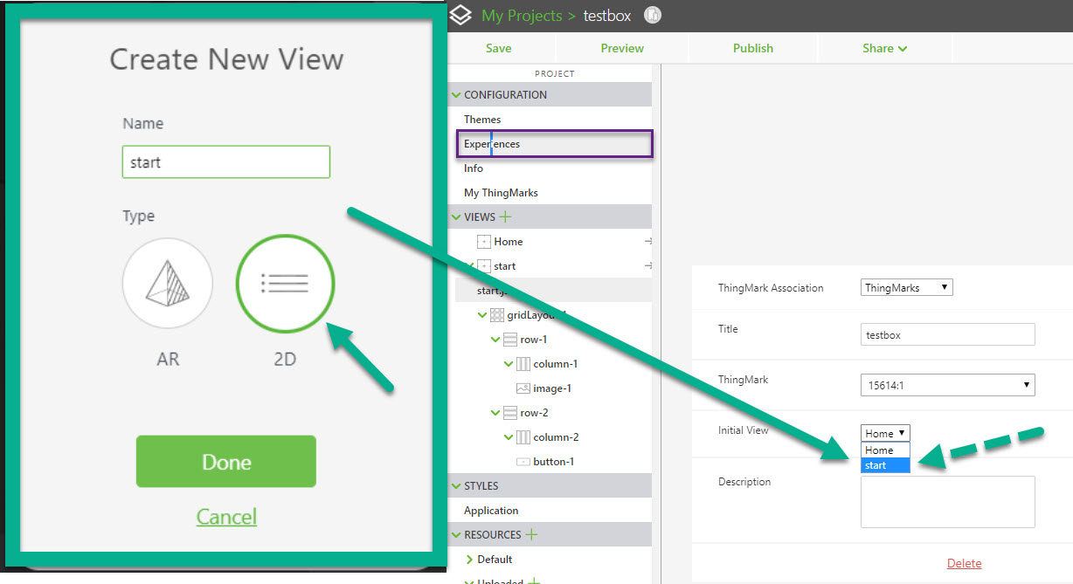
Task: Select the image-1 widget in the tree
Action: click(550, 388)
